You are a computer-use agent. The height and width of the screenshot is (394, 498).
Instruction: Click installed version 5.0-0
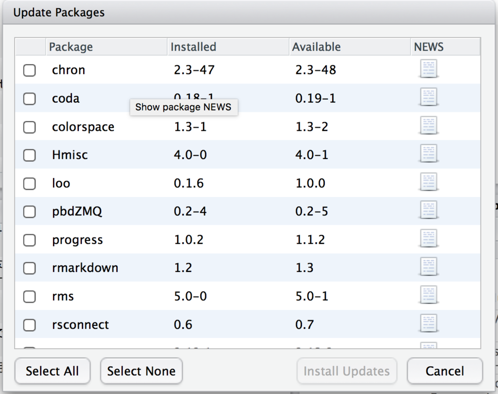(190, 296)
